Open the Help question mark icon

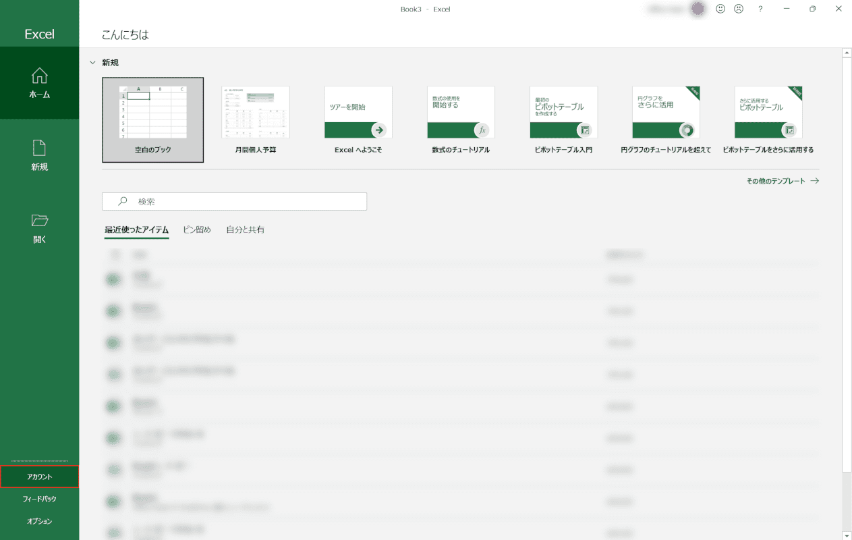coord(760,9)
